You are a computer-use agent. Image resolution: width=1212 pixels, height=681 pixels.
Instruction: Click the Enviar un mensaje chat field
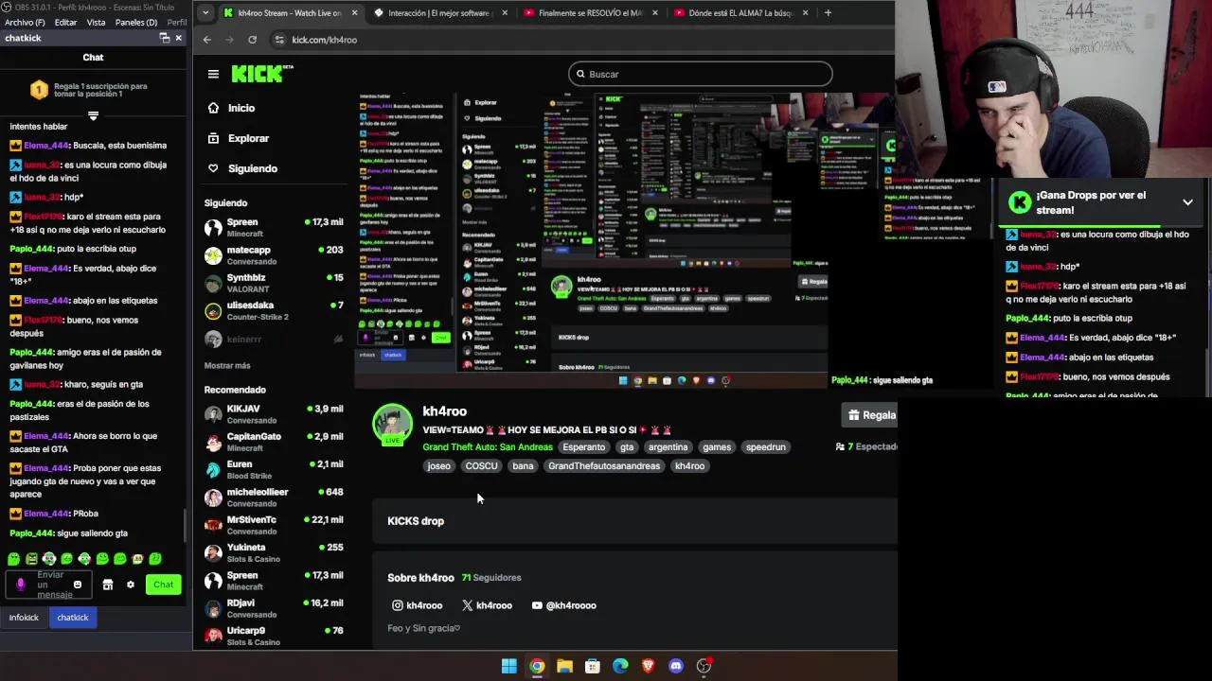[x=50, y=585]
